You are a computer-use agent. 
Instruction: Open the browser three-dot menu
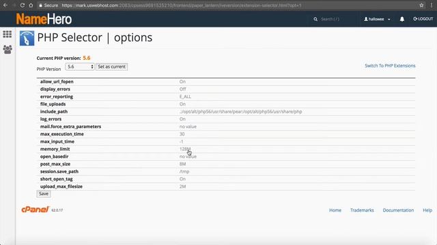(x=432, y=5)
